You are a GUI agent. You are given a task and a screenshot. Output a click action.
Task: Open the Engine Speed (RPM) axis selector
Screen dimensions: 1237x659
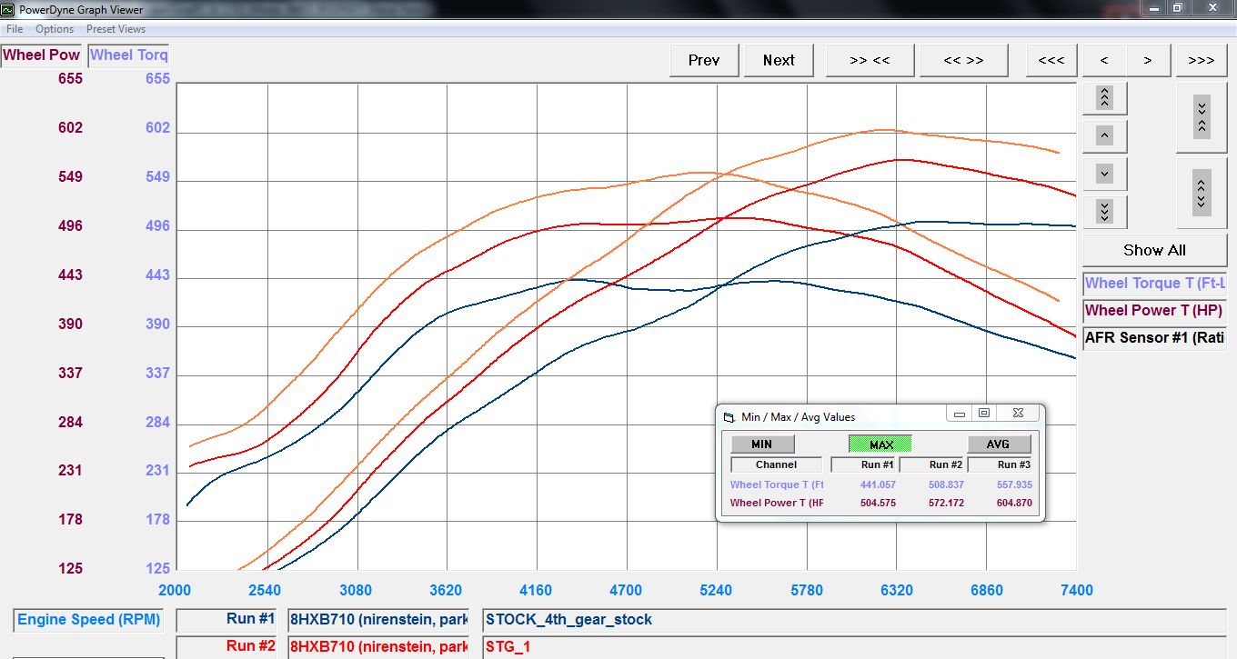89,620
